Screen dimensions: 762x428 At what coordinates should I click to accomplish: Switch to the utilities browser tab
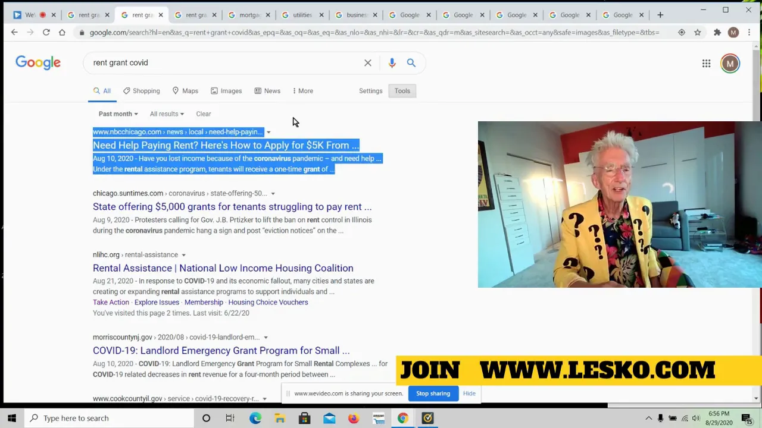pyautogui.click(x=304, y=15)
